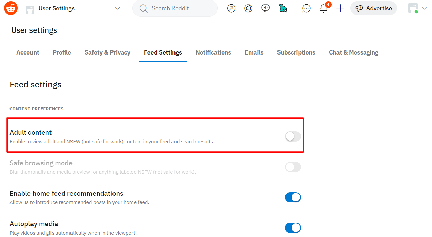Open notifications bell with badge
The image size is (432, 237).
pos(324,8)
